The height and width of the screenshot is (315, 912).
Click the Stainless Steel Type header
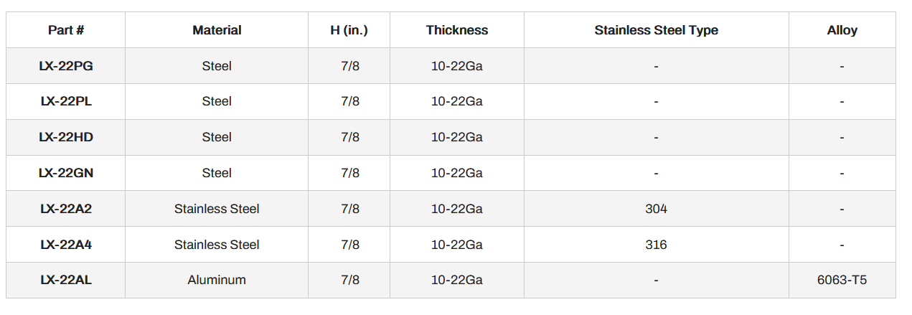[x=656, y=30]
